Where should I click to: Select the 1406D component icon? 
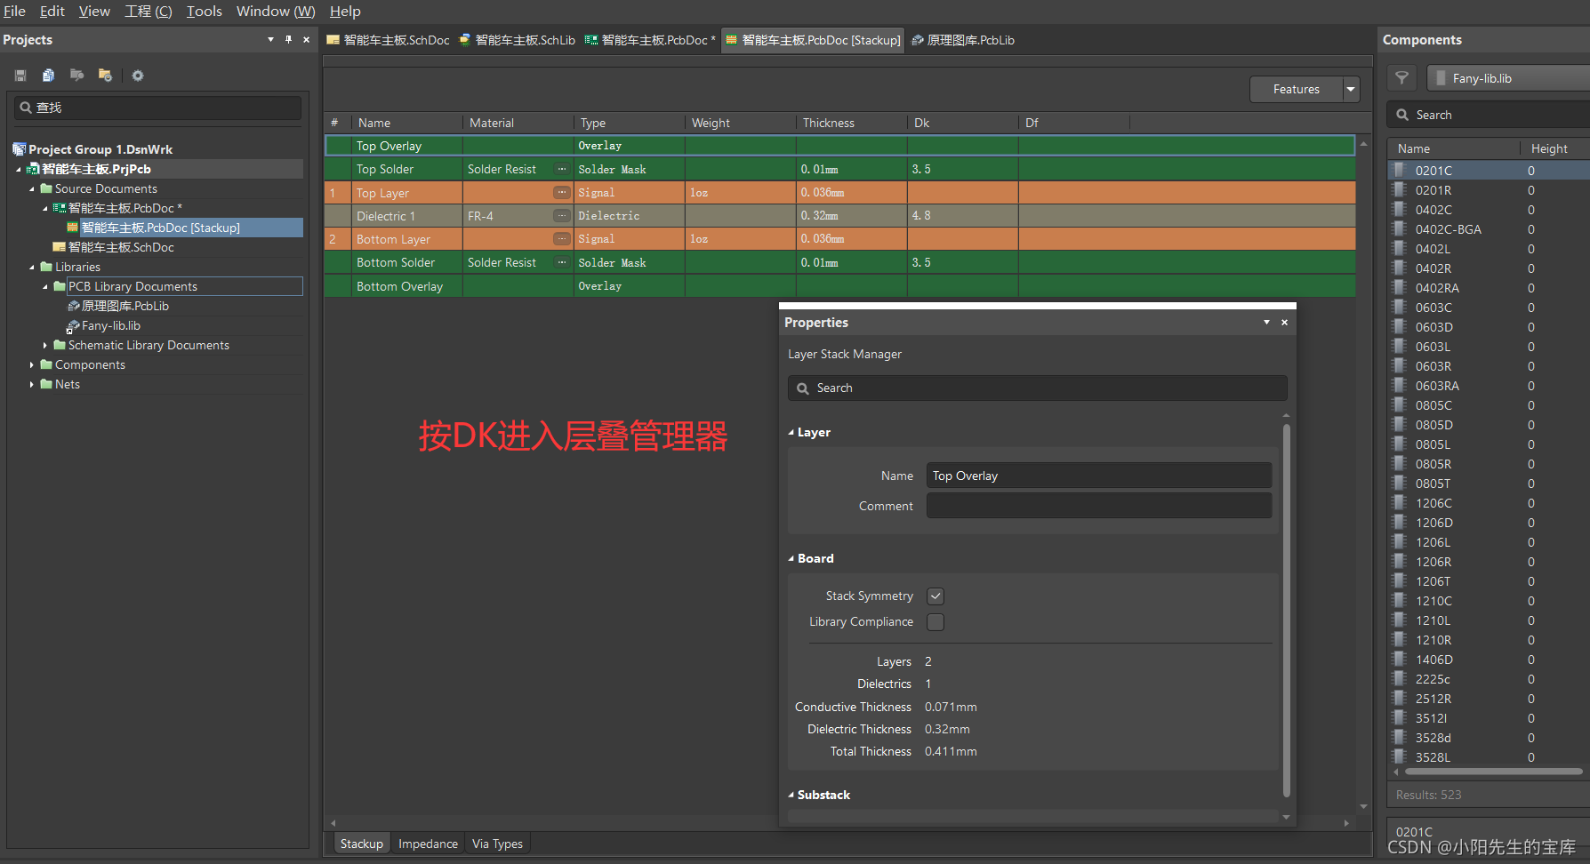tap(1400, 659)
